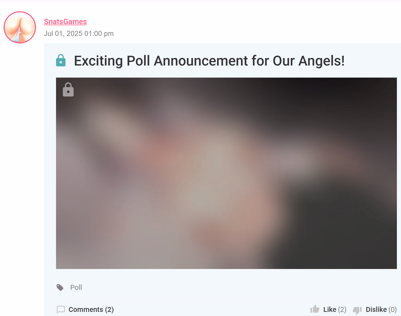Viewport: 401px width, 316px height.
Task: Click the speech bubble comments icon
Action: pos(61,310)
